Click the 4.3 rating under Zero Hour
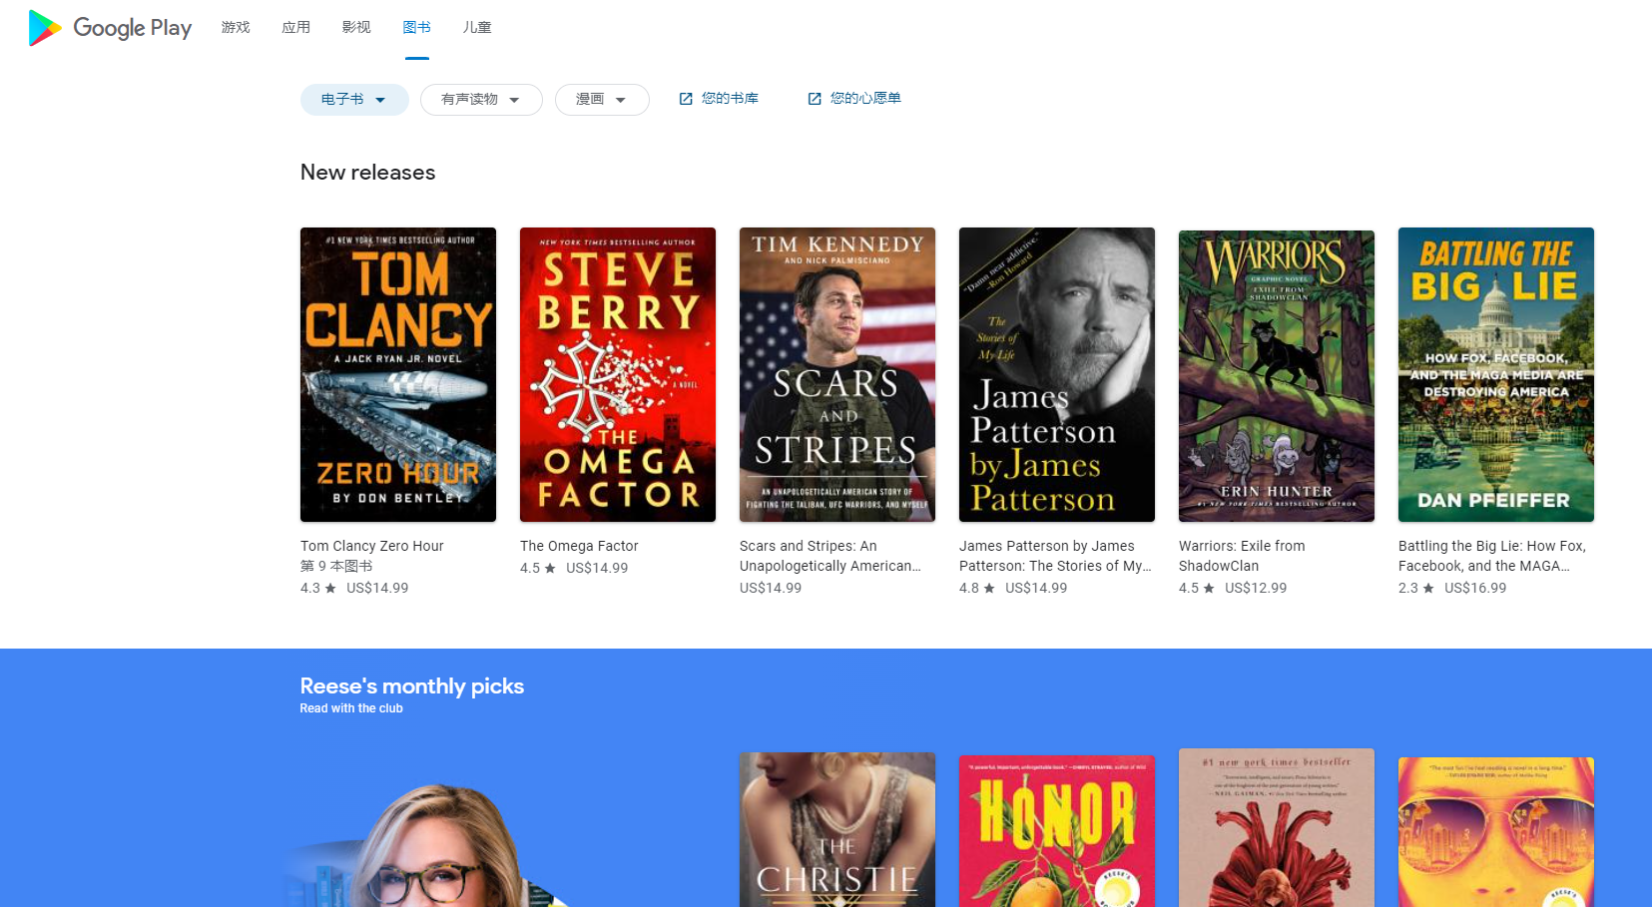The height and width of the screenshot is (907, 1652). [318, 588]
